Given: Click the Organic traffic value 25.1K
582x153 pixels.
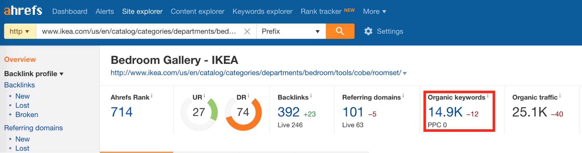Looking at the screenshot, I should [x=530, y=112].
